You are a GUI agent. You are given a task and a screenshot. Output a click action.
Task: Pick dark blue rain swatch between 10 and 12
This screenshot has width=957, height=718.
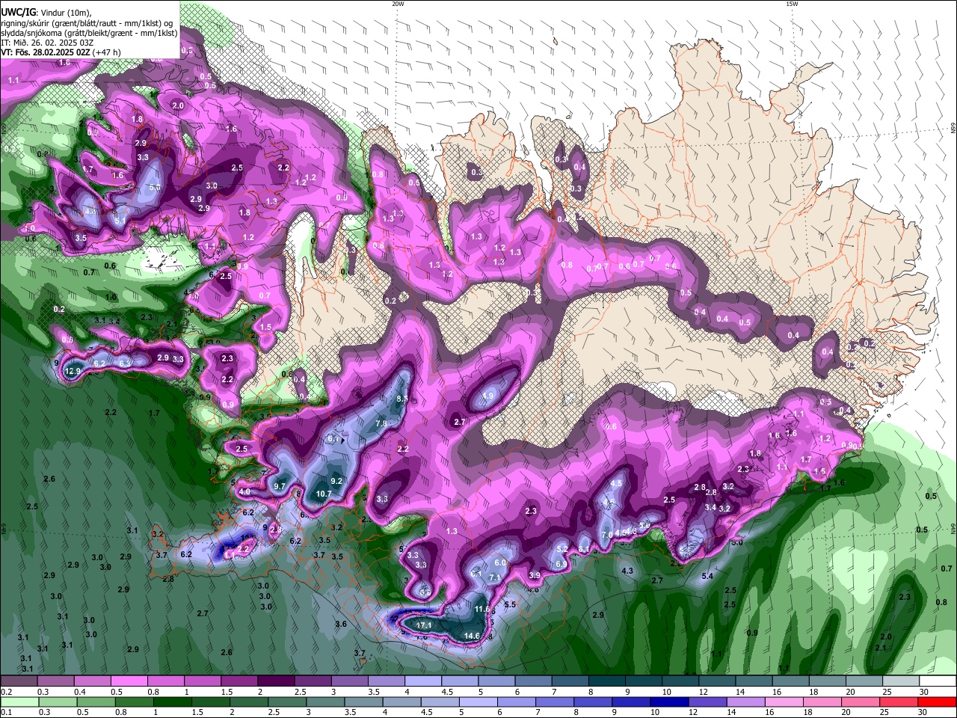click(x=669, y=702)
